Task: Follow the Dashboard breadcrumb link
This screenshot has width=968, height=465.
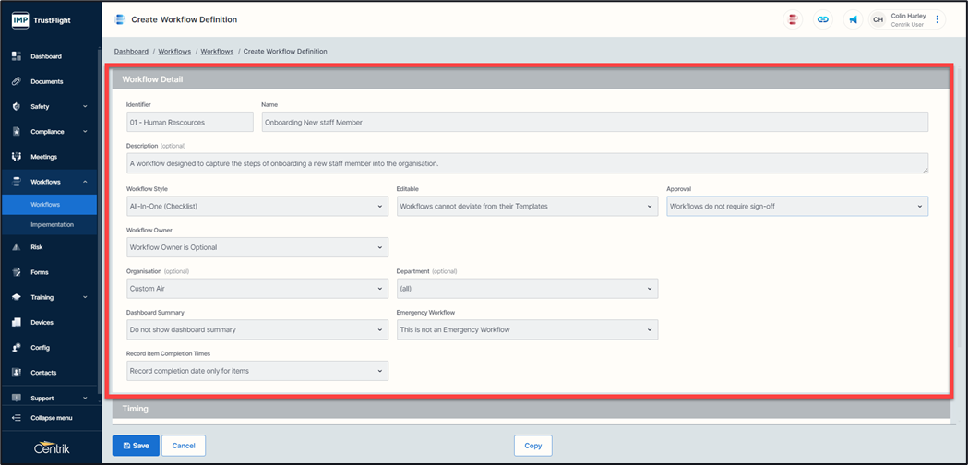Action: (x=131, y=52)
